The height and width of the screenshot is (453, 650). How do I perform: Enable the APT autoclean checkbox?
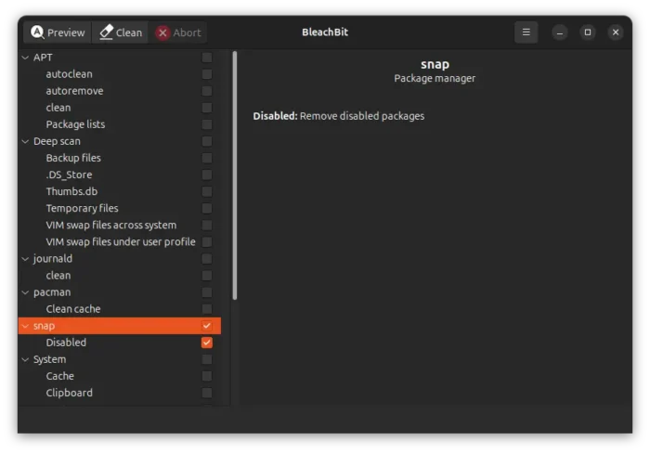tap(207, 74)
